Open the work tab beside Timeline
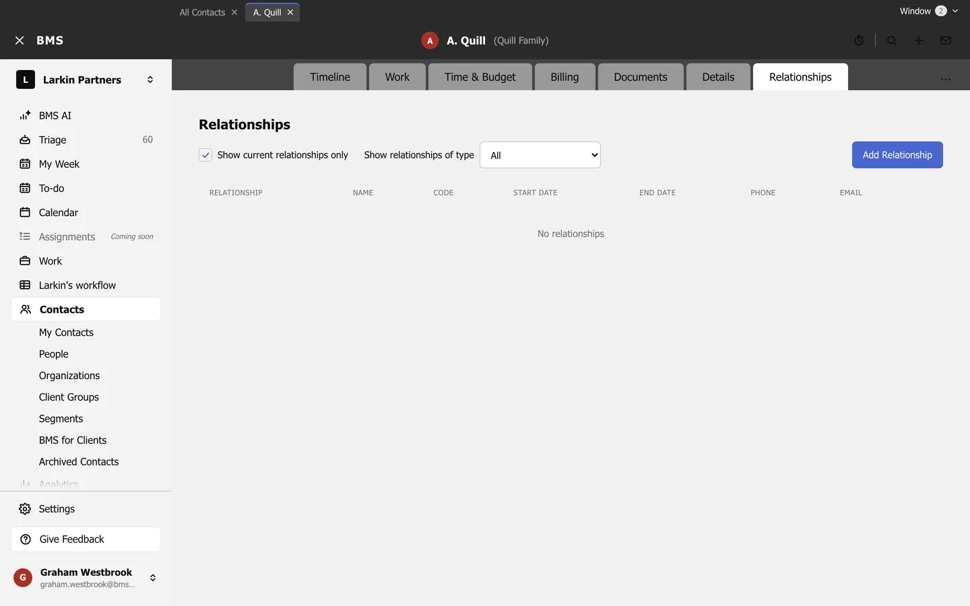970x606 pixels. (397, 77)
